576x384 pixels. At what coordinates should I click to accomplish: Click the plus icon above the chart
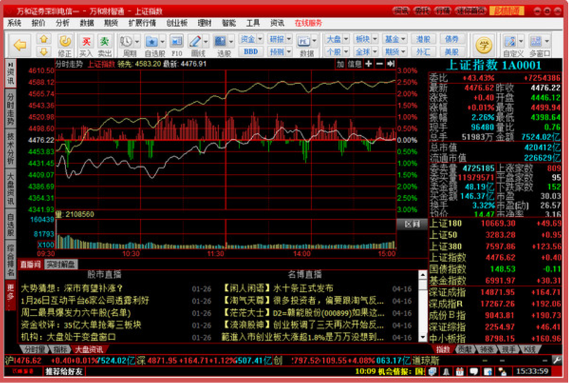pos(368,64)
